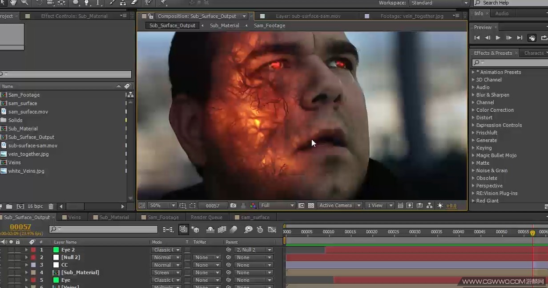Switch to the Render Queue tab

pyautogui.click(x=206, y=217)
